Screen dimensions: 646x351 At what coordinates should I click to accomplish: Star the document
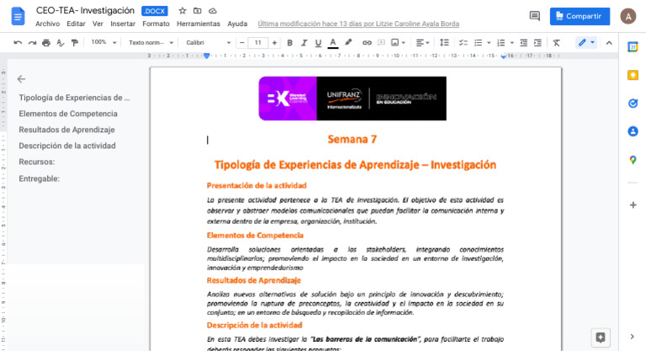pos(183,11)
